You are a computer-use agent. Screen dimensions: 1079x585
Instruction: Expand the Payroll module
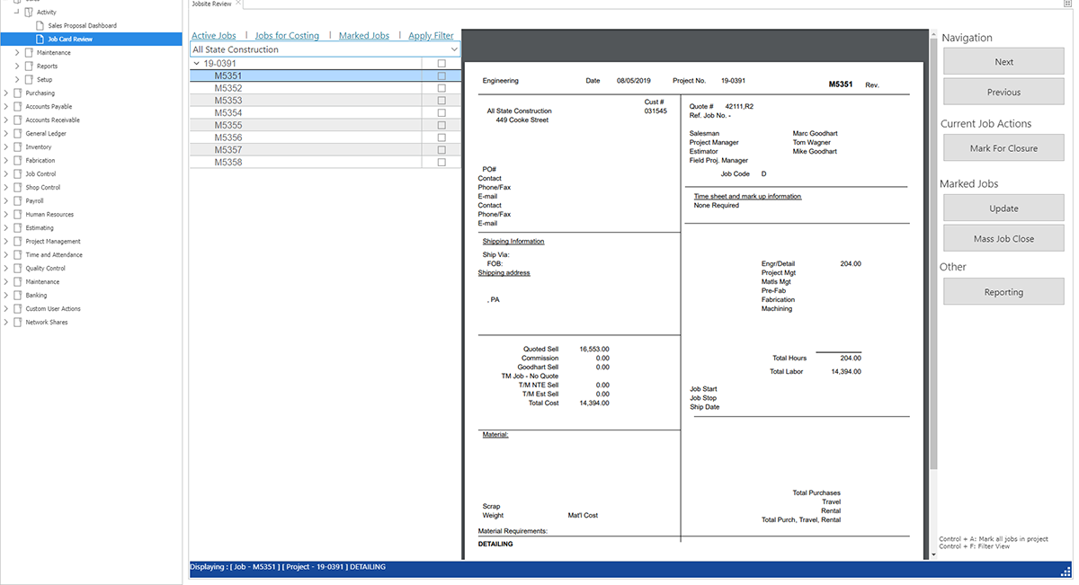6,201
